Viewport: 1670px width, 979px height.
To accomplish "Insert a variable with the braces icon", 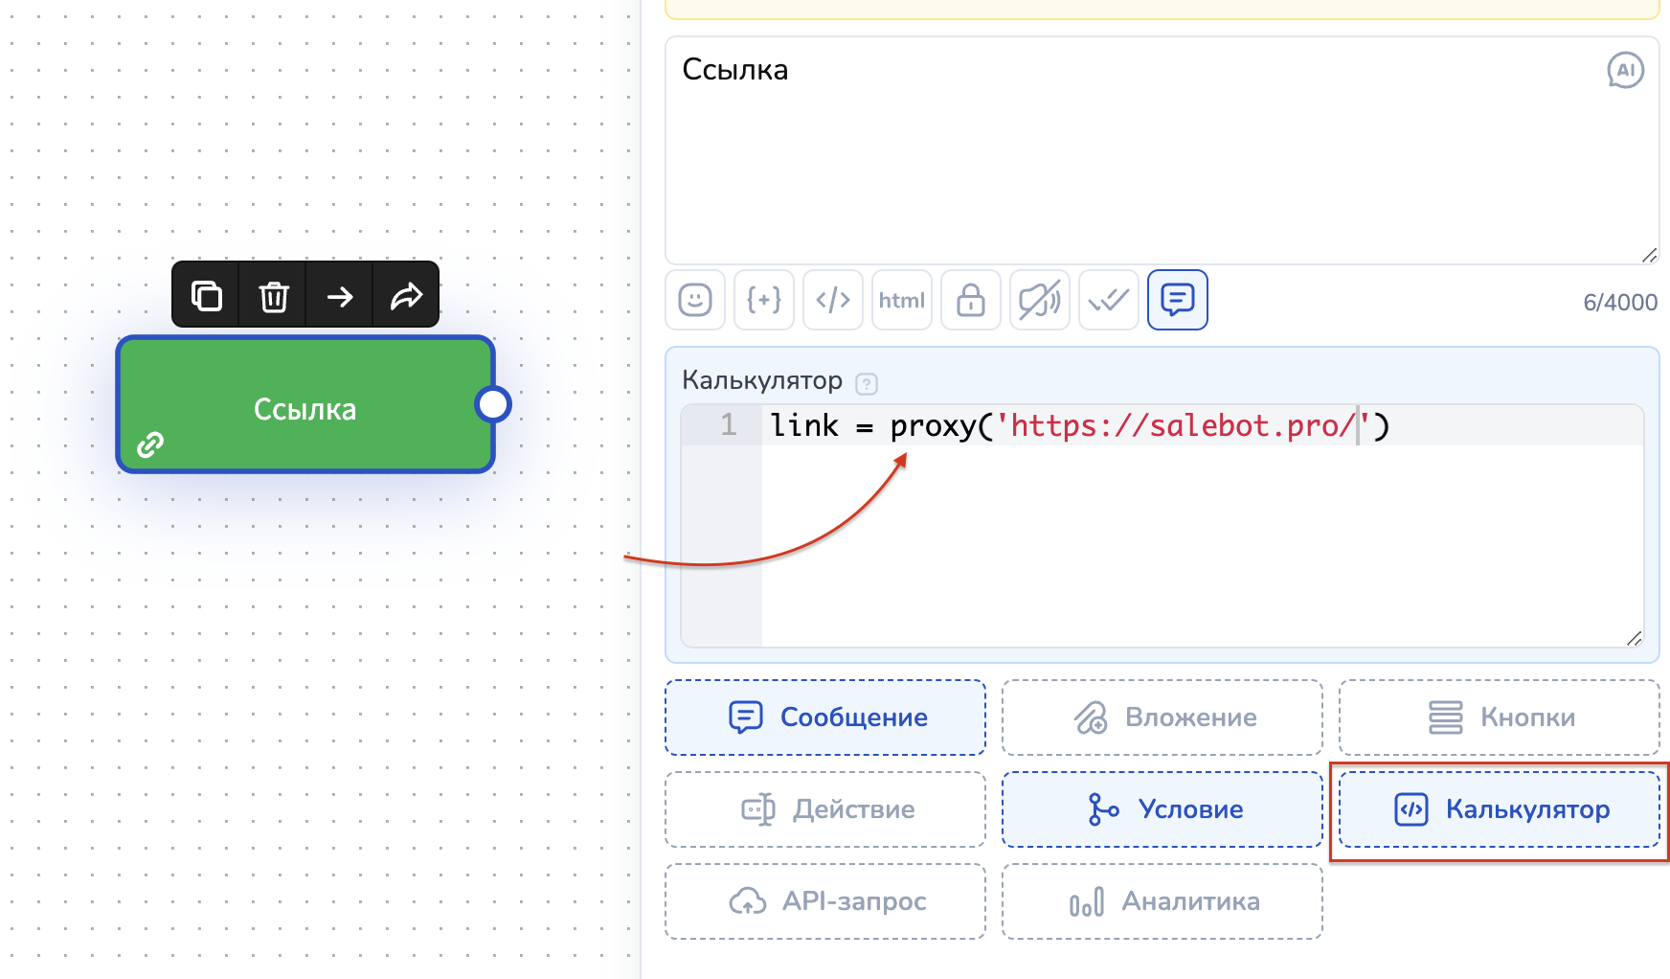I will 764,300.
